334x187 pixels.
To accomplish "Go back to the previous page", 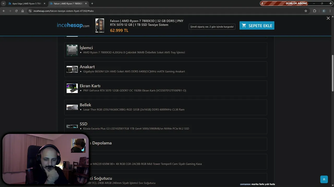I will (x=4, y=11).
